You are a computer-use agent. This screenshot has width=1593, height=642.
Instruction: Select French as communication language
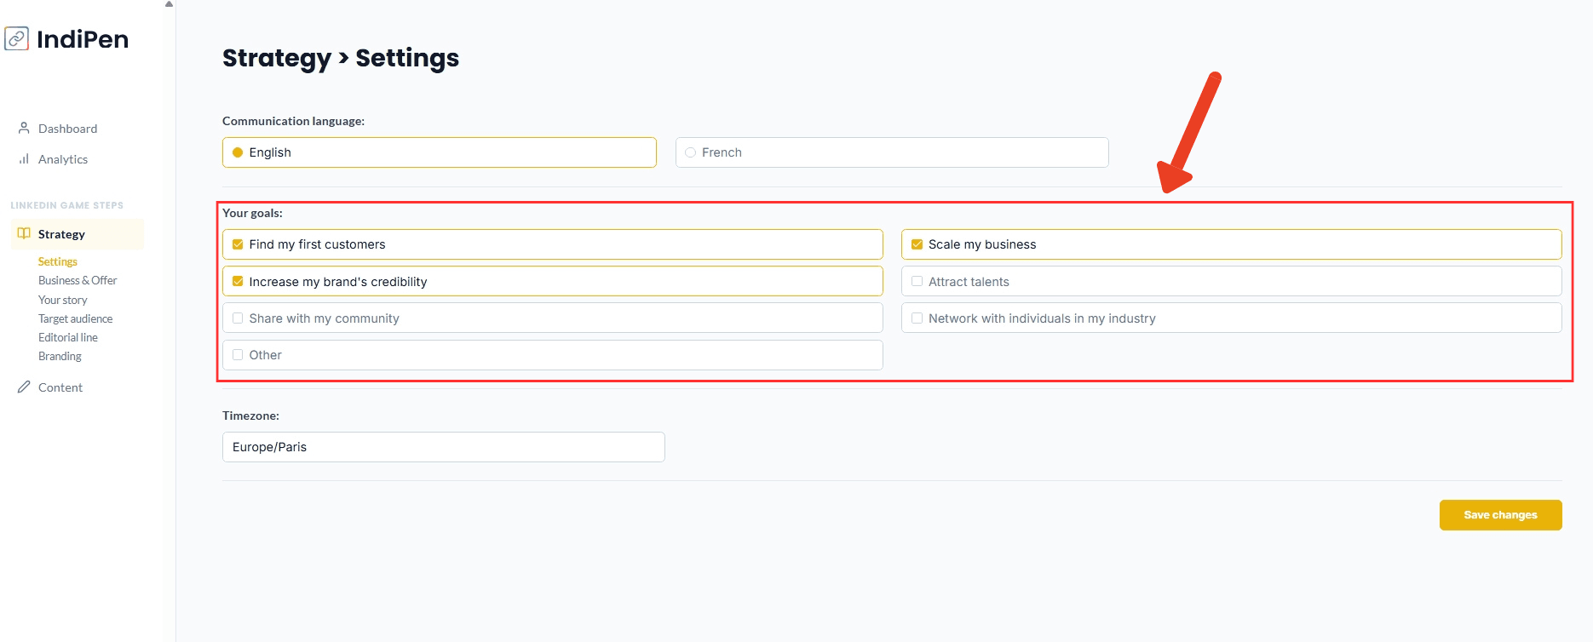[x=690, y=152]
